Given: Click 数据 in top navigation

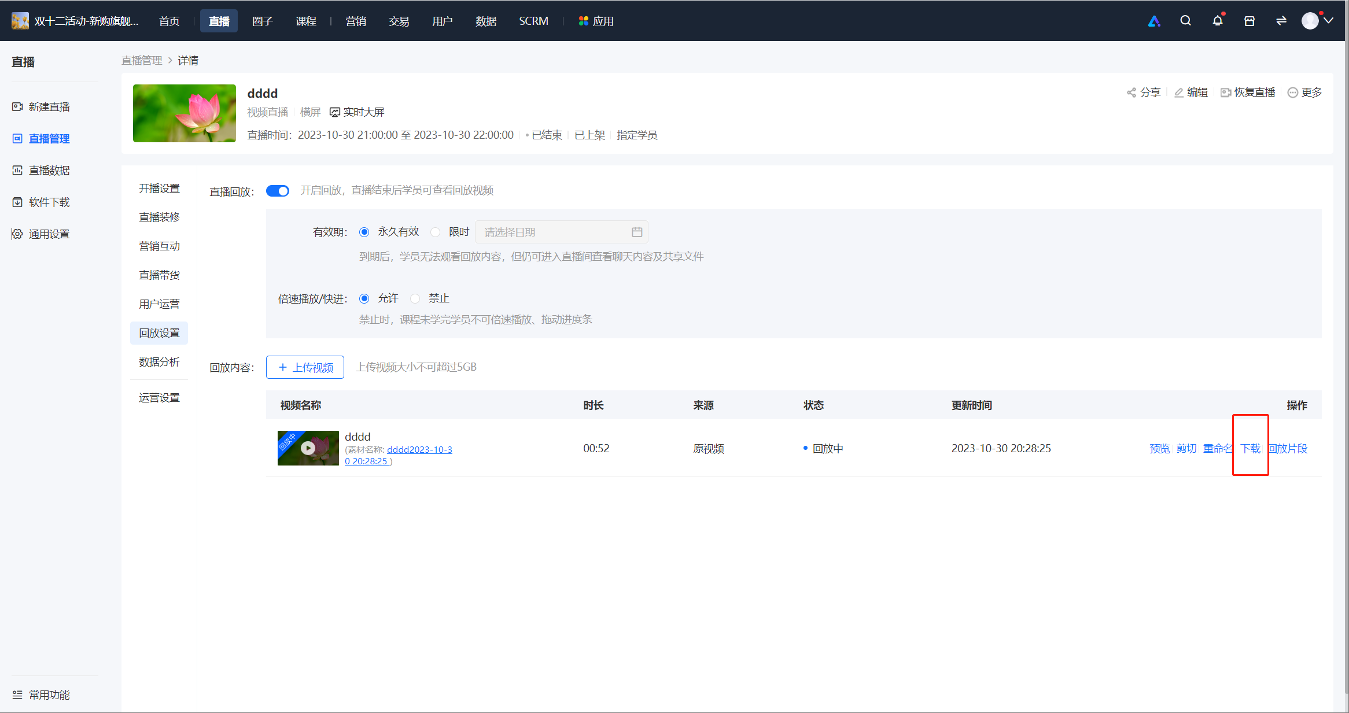Looking at the screenshot, I should (x=486, y=21).
